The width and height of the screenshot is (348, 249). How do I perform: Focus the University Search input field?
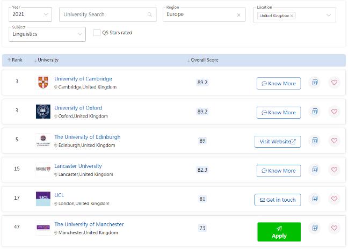(102, 14)
